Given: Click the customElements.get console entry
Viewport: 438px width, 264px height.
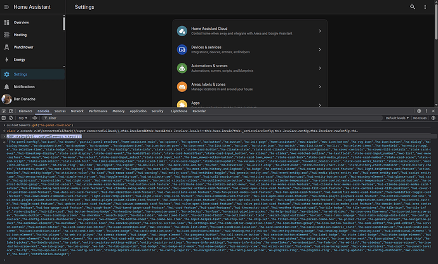Looking at the screenshot, I should tap(40, 126).
